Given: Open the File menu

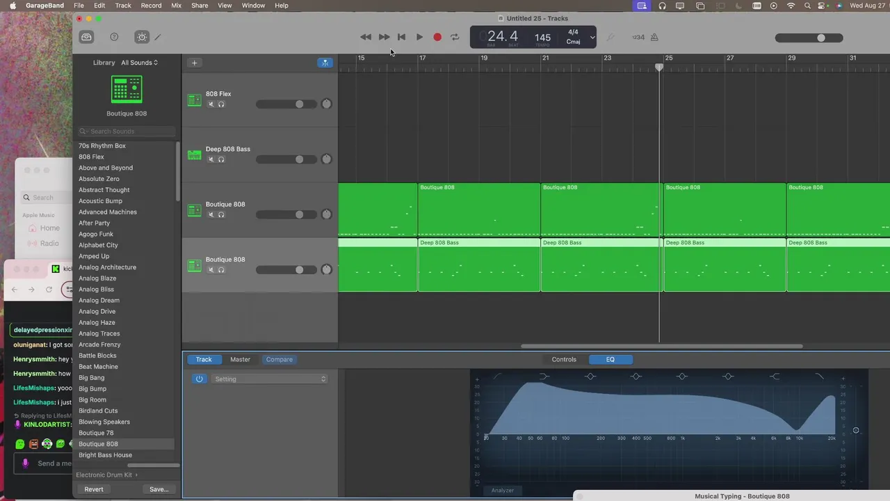Looking at the screenshot, I should [79, 6].
